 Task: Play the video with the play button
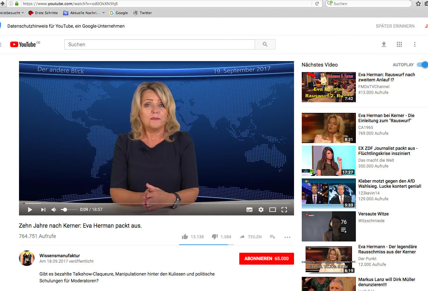coord(30,210)
